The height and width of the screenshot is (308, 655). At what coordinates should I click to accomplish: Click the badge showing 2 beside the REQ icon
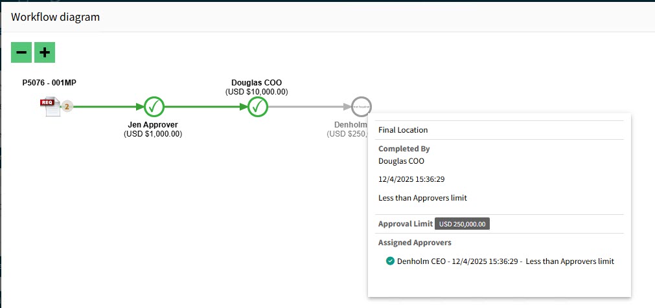coord(67,106)
